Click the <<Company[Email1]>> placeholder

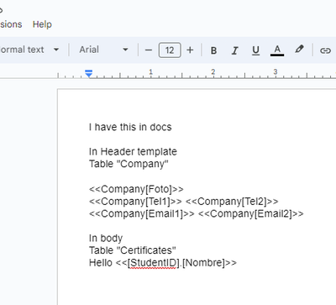142,214
